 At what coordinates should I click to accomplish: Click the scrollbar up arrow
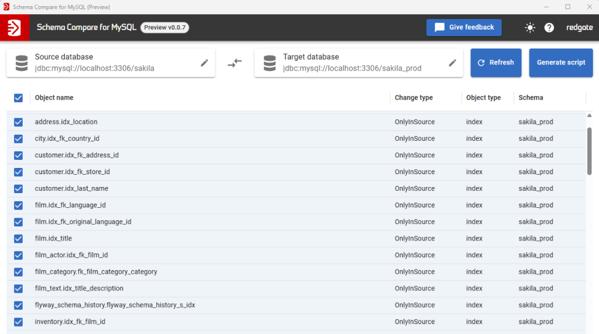(x=589, y=115)
